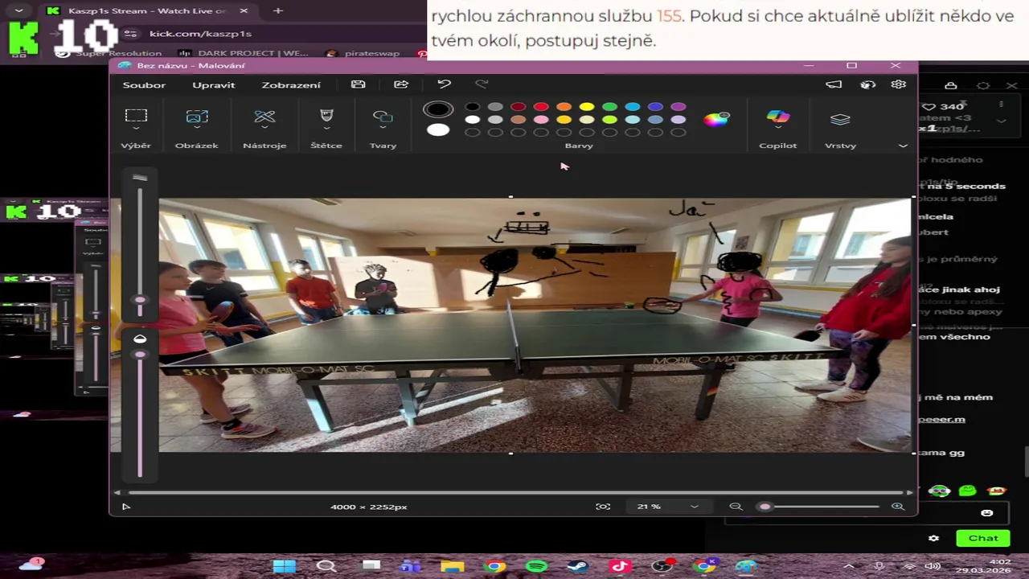Click the Share icon in Paint
The height and width of the screenshot is (579, 1029).
click(401, 84)
